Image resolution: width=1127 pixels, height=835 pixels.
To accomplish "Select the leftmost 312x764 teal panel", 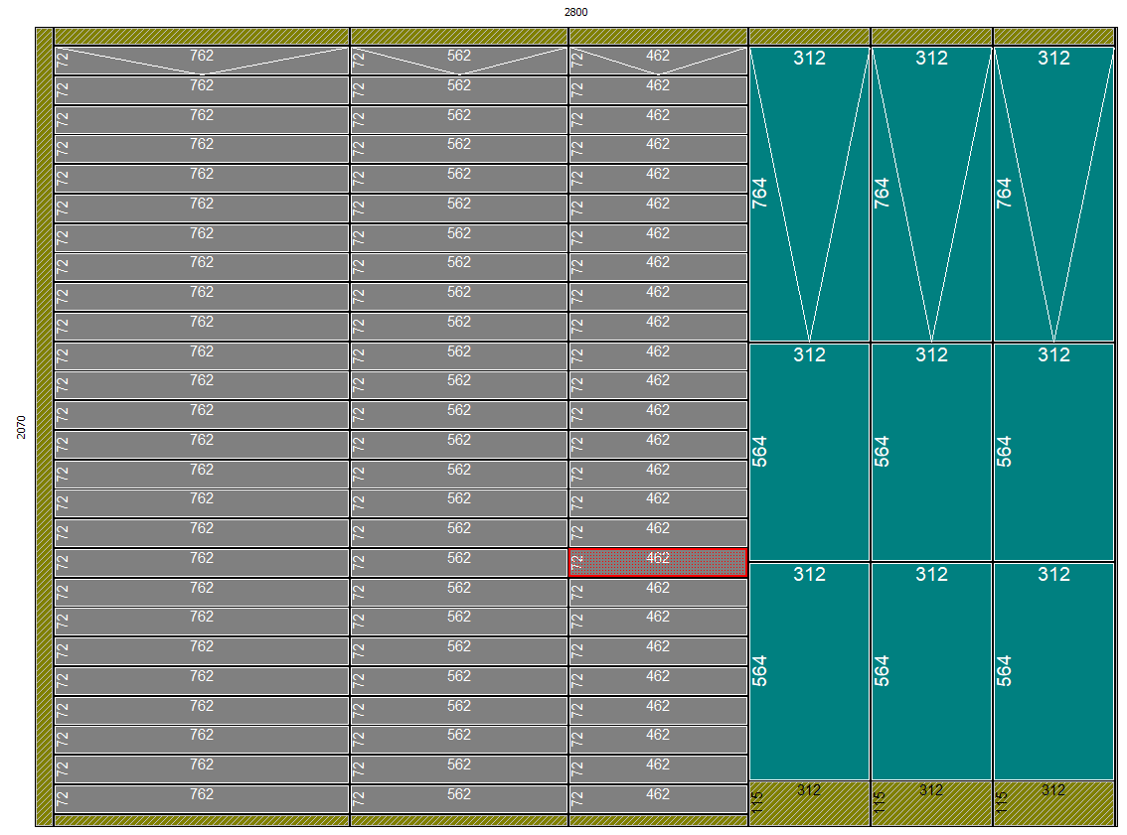I will coord(809,194).
